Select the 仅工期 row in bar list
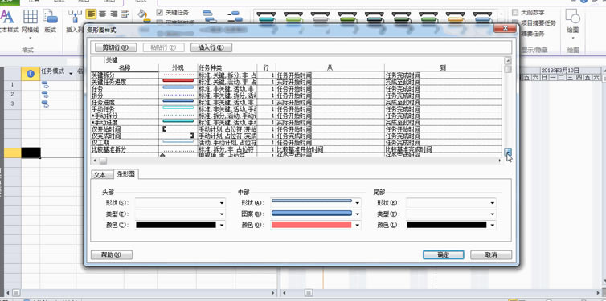This screenshot has height=301, width=606. 297,142
